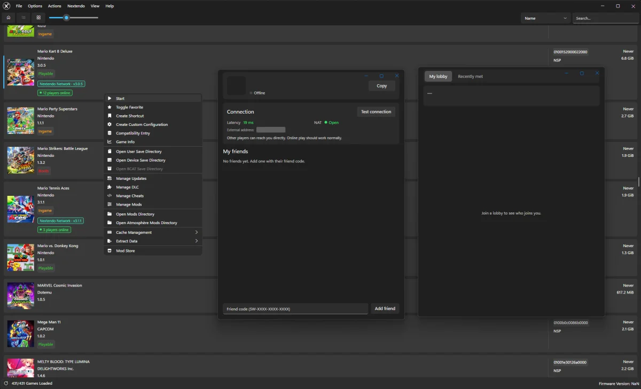Click the Extract Data icon
Image resolution: width=641 pixels, height=389 pixels.
[110, 241]
